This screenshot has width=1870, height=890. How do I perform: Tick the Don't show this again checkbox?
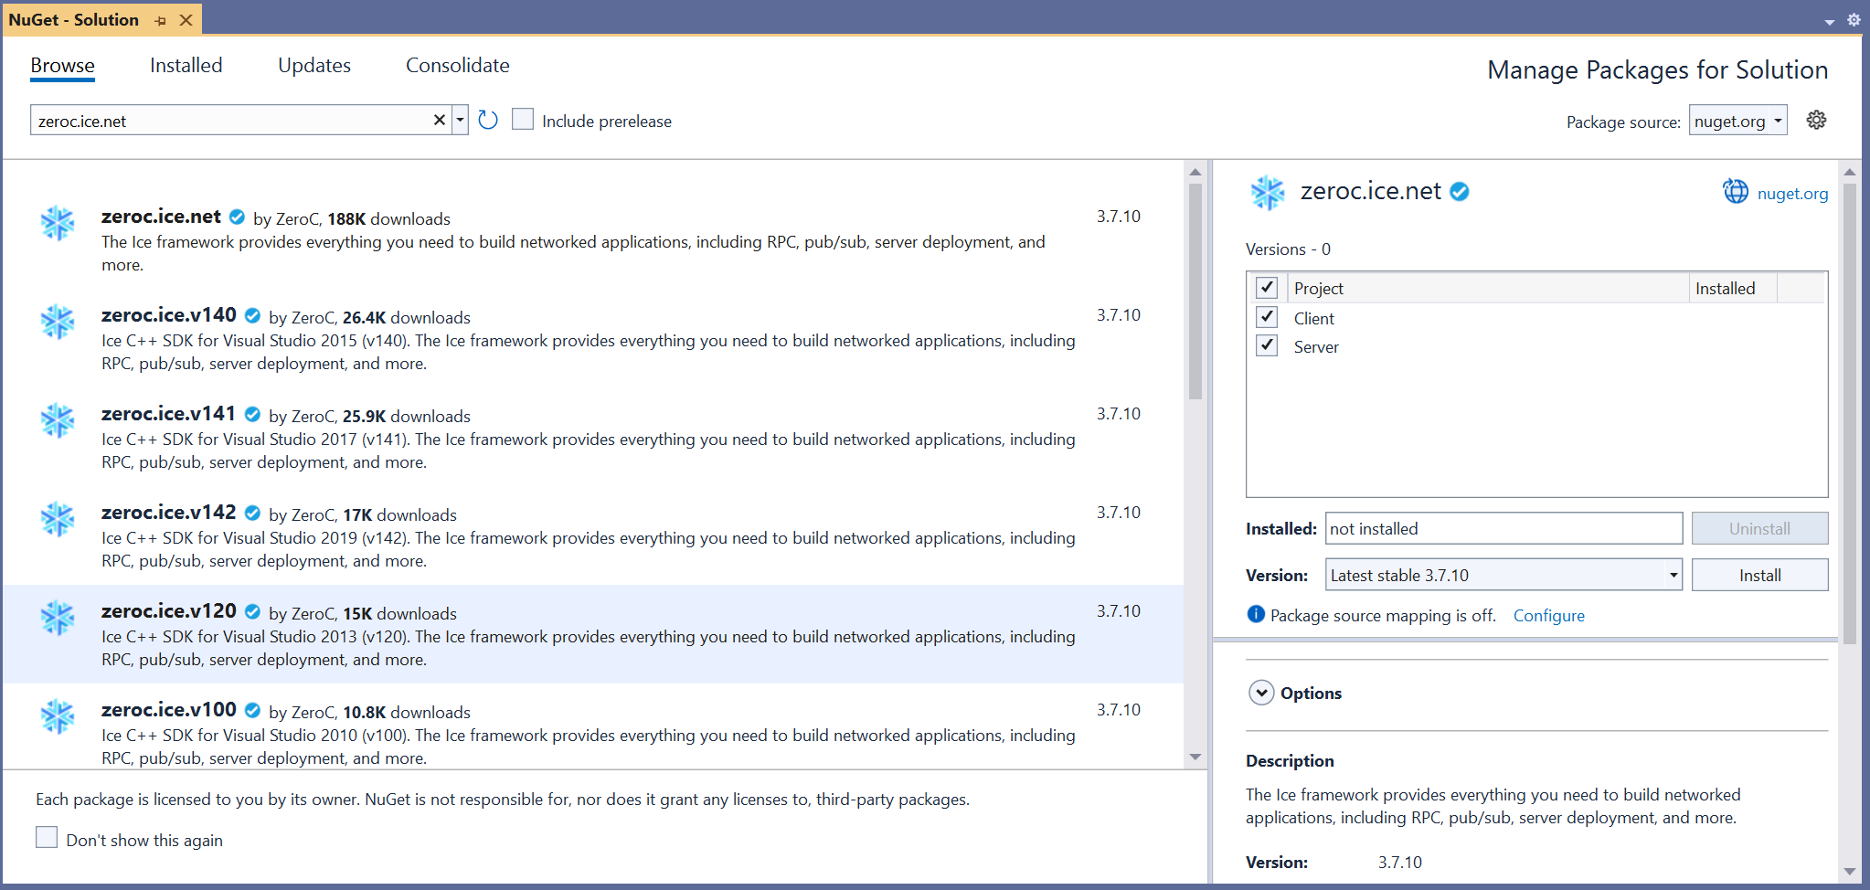[x=47, y=838]
